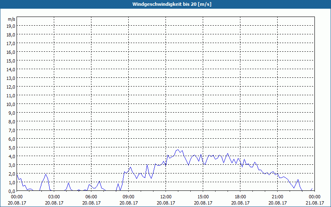
Task: Click the 09:00 time axis label
Action: (128, 197)
